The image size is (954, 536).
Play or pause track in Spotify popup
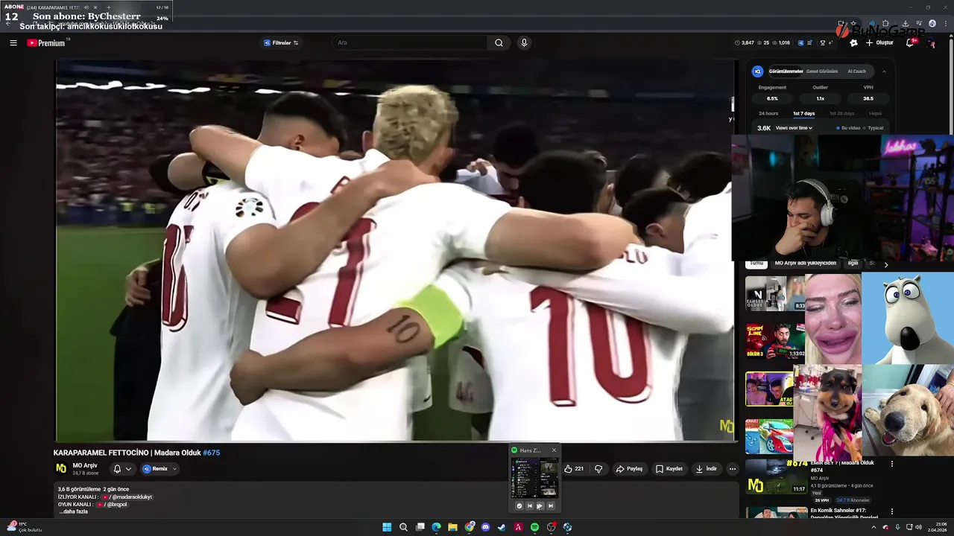point(540,506)
